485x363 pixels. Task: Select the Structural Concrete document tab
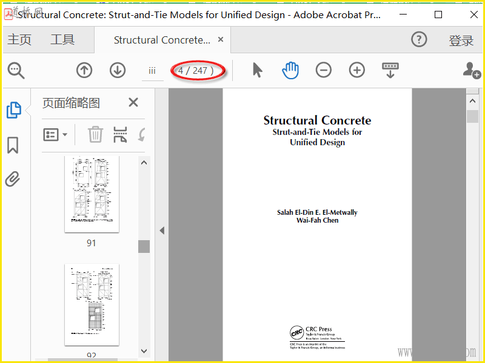[x=162, y=40]
